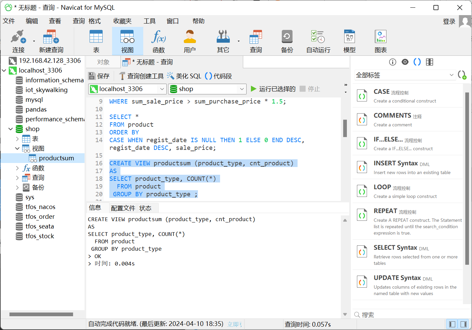Open the 收藏夹 menu
The height and width of the screenshot is (330, 472).
[x=122, y=21]
